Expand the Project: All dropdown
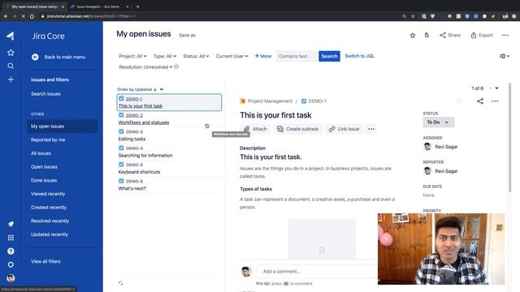 [132, 56]
